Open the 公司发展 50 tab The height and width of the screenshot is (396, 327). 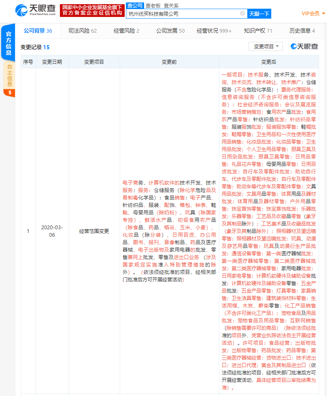tap(170, 31)
